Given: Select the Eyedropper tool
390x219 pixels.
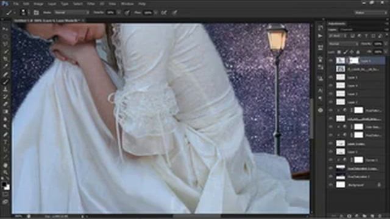Looking at the screenshot, I should click(5, 66).
